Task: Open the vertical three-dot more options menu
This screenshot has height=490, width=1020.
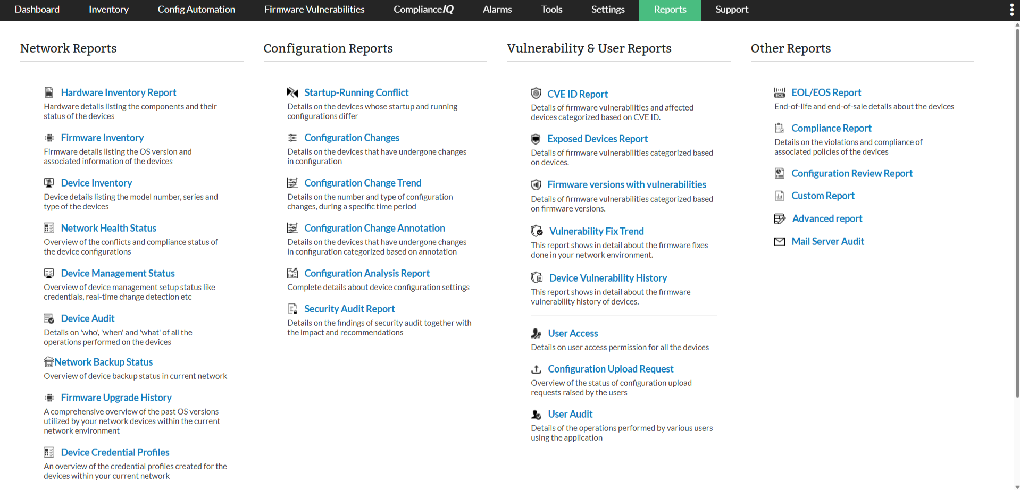Action: coord(1011,10)
